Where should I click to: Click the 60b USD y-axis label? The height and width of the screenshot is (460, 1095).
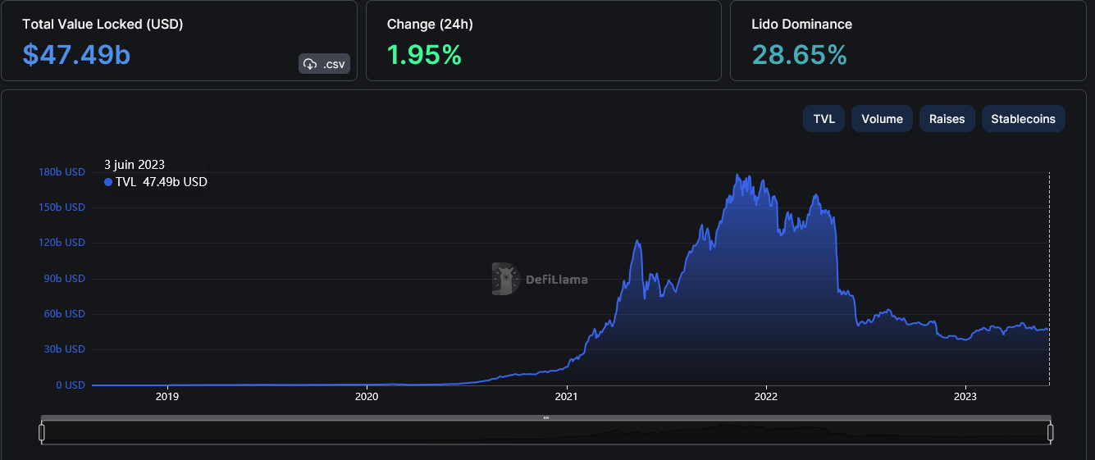pyautogui.click(x=64, y=314)
